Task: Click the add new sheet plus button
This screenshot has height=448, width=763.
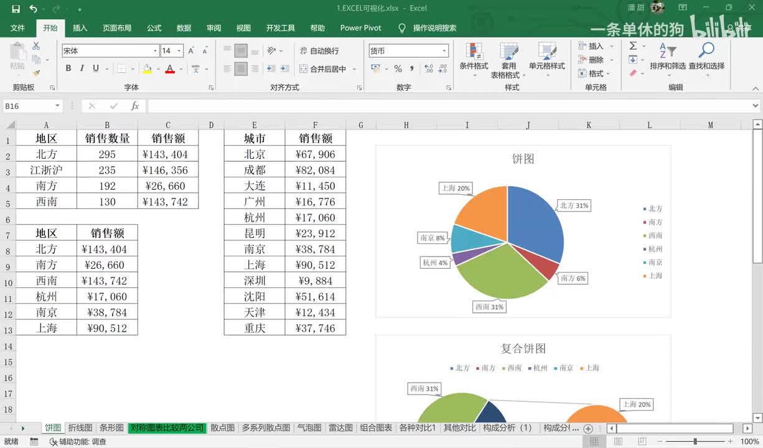Action: click(x=588, y=429)
